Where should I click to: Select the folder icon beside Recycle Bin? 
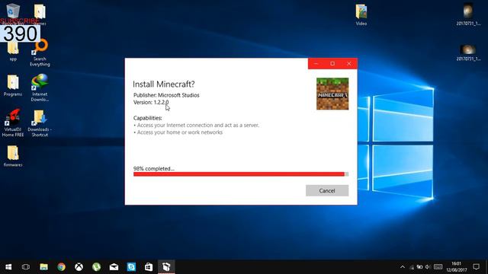click(40, 14)
